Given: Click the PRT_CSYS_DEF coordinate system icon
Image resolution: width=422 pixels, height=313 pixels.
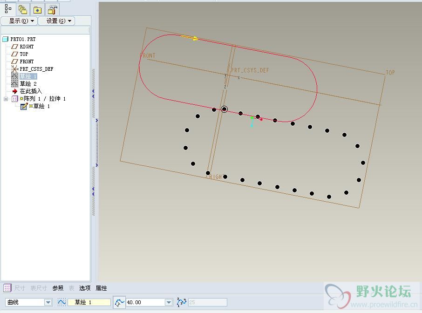Looking at the screenshot, I should (14, 69).
